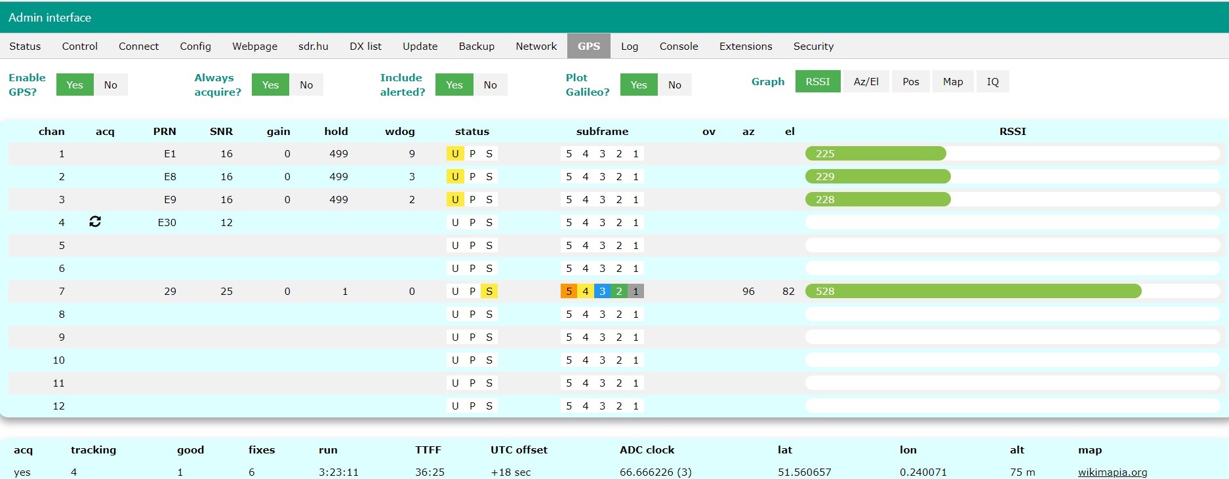Set Always acquire to No
The width and height of the screenshot is (1229, 479).
[306, 85]
